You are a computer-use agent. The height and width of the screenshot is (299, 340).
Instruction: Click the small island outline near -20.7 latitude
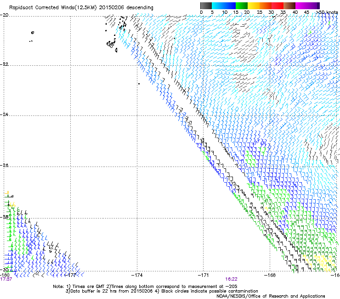click(x=33, y=33)
